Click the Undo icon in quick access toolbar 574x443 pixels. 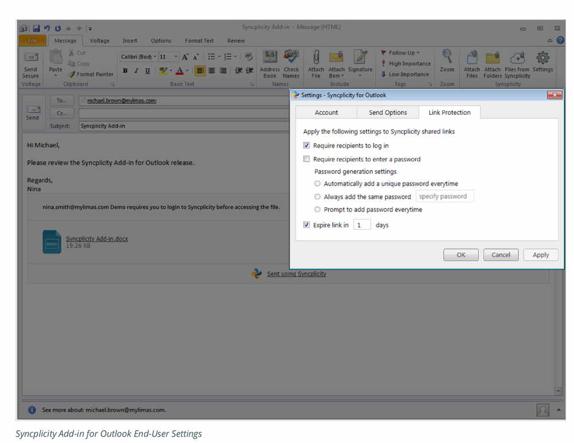coord(47,28)
